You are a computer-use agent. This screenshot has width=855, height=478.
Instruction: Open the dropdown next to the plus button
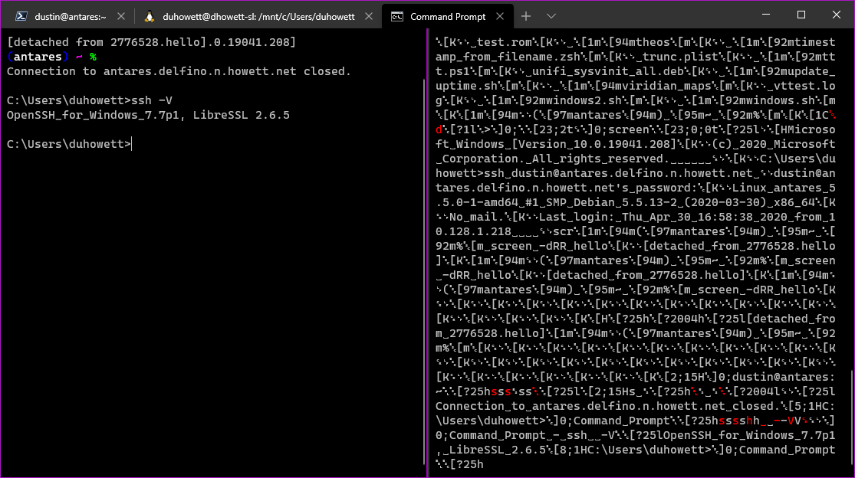(x=551, y=15)
